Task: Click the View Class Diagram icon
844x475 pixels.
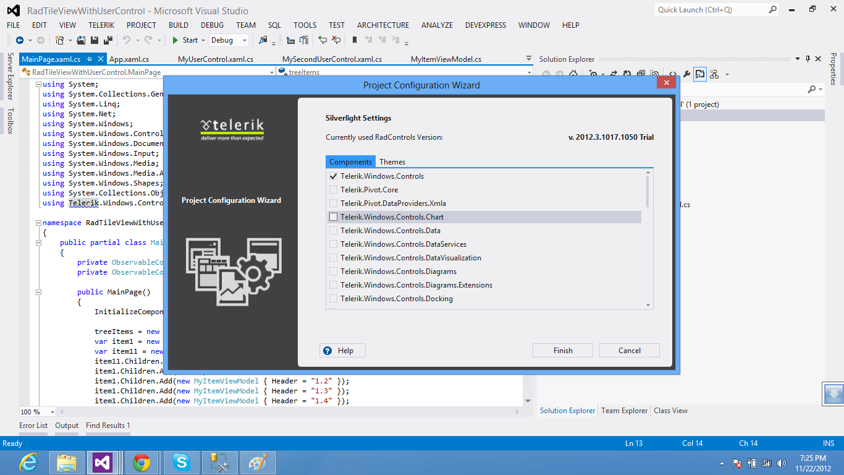Action: pos(714,74)
